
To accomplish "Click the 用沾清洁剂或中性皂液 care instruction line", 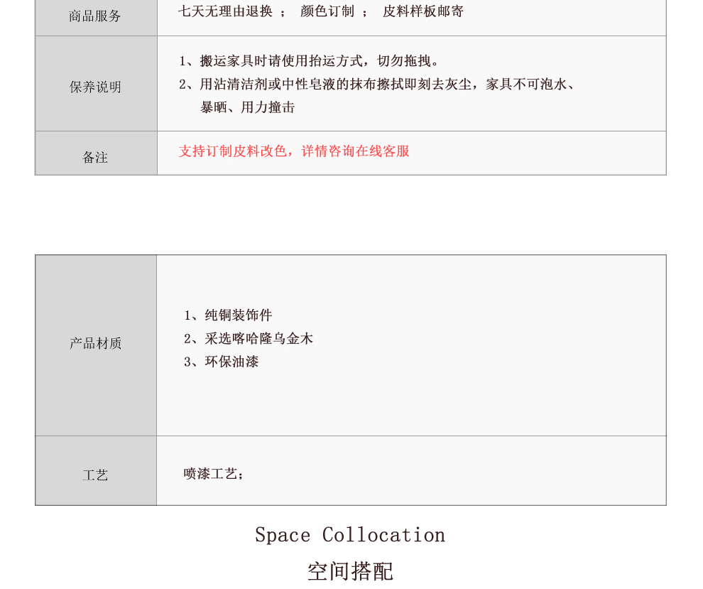I will [x=376, y=84].
